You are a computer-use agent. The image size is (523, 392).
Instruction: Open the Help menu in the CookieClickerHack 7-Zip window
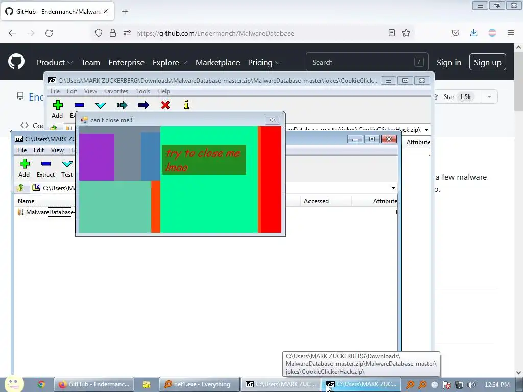coord(163,91)
